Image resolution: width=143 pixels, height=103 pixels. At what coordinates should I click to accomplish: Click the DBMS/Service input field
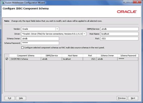point(119,29)
